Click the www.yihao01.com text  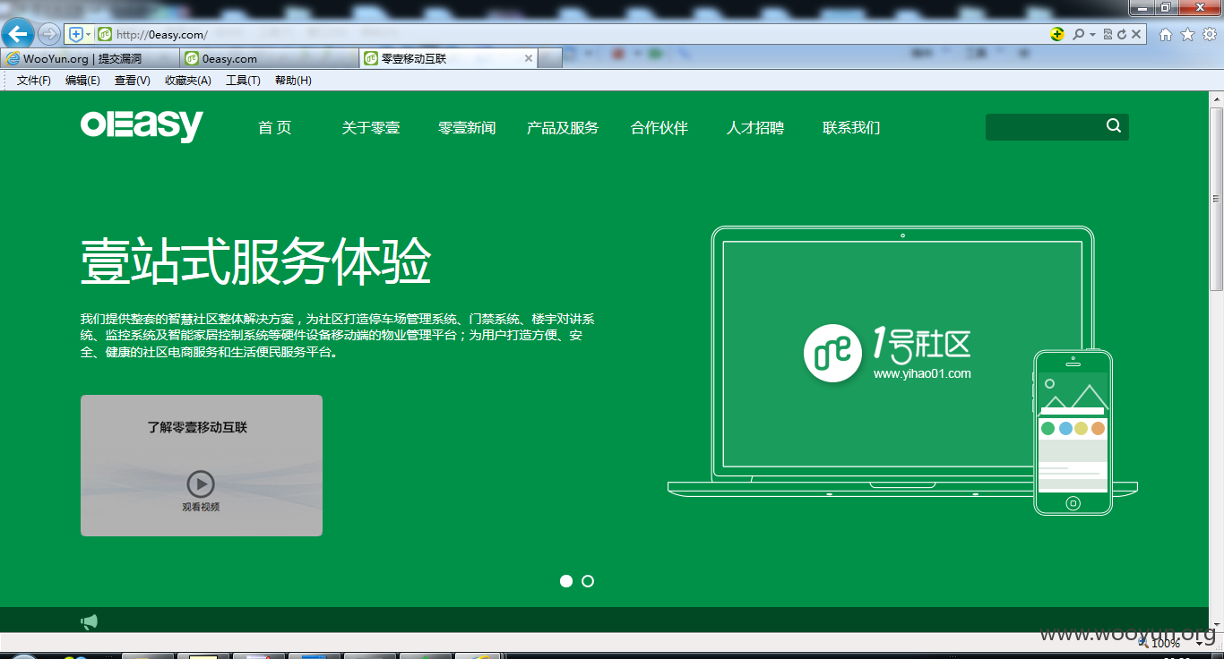(922, 374)
